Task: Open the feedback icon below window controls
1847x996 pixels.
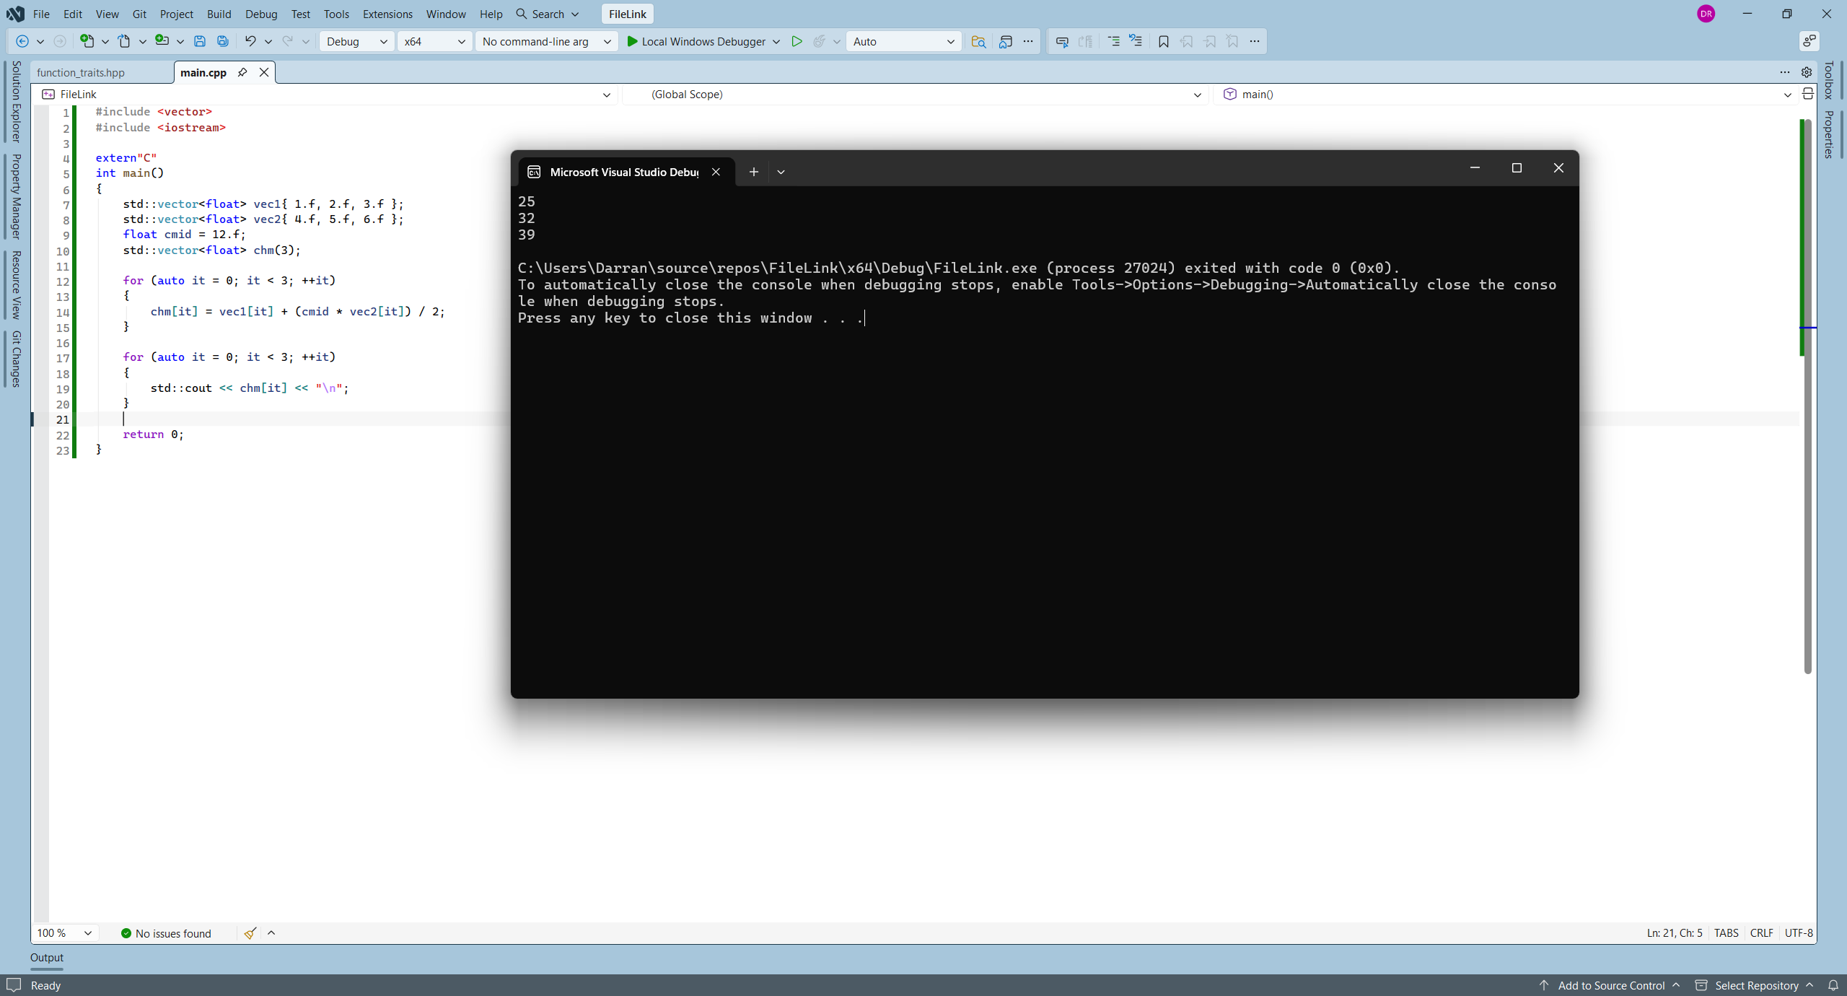Action: tap(1809, 41)
